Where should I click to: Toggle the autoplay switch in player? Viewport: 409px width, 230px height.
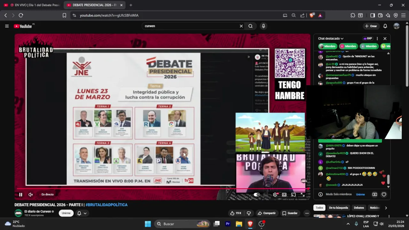pyautogui.click(x=257, y=195)
